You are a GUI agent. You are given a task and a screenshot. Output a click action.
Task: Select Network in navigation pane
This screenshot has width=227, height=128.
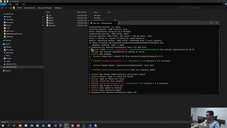(8, 71)
